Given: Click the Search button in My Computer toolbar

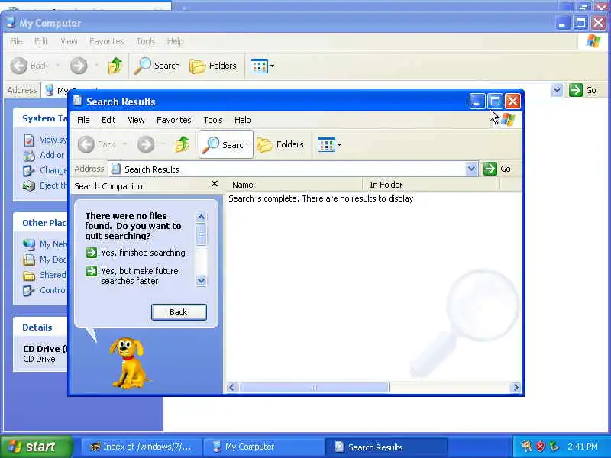Looking at the screenshot, I should tap(157, 66).
